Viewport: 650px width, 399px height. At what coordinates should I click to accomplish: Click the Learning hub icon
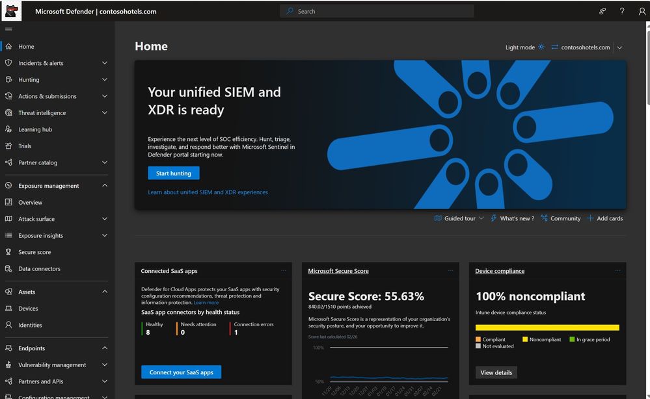pos(8,129)
